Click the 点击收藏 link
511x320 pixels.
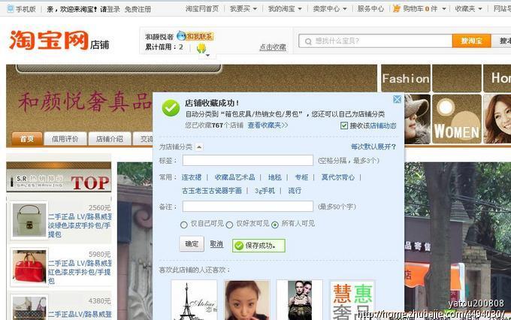(x=273, y=47)
